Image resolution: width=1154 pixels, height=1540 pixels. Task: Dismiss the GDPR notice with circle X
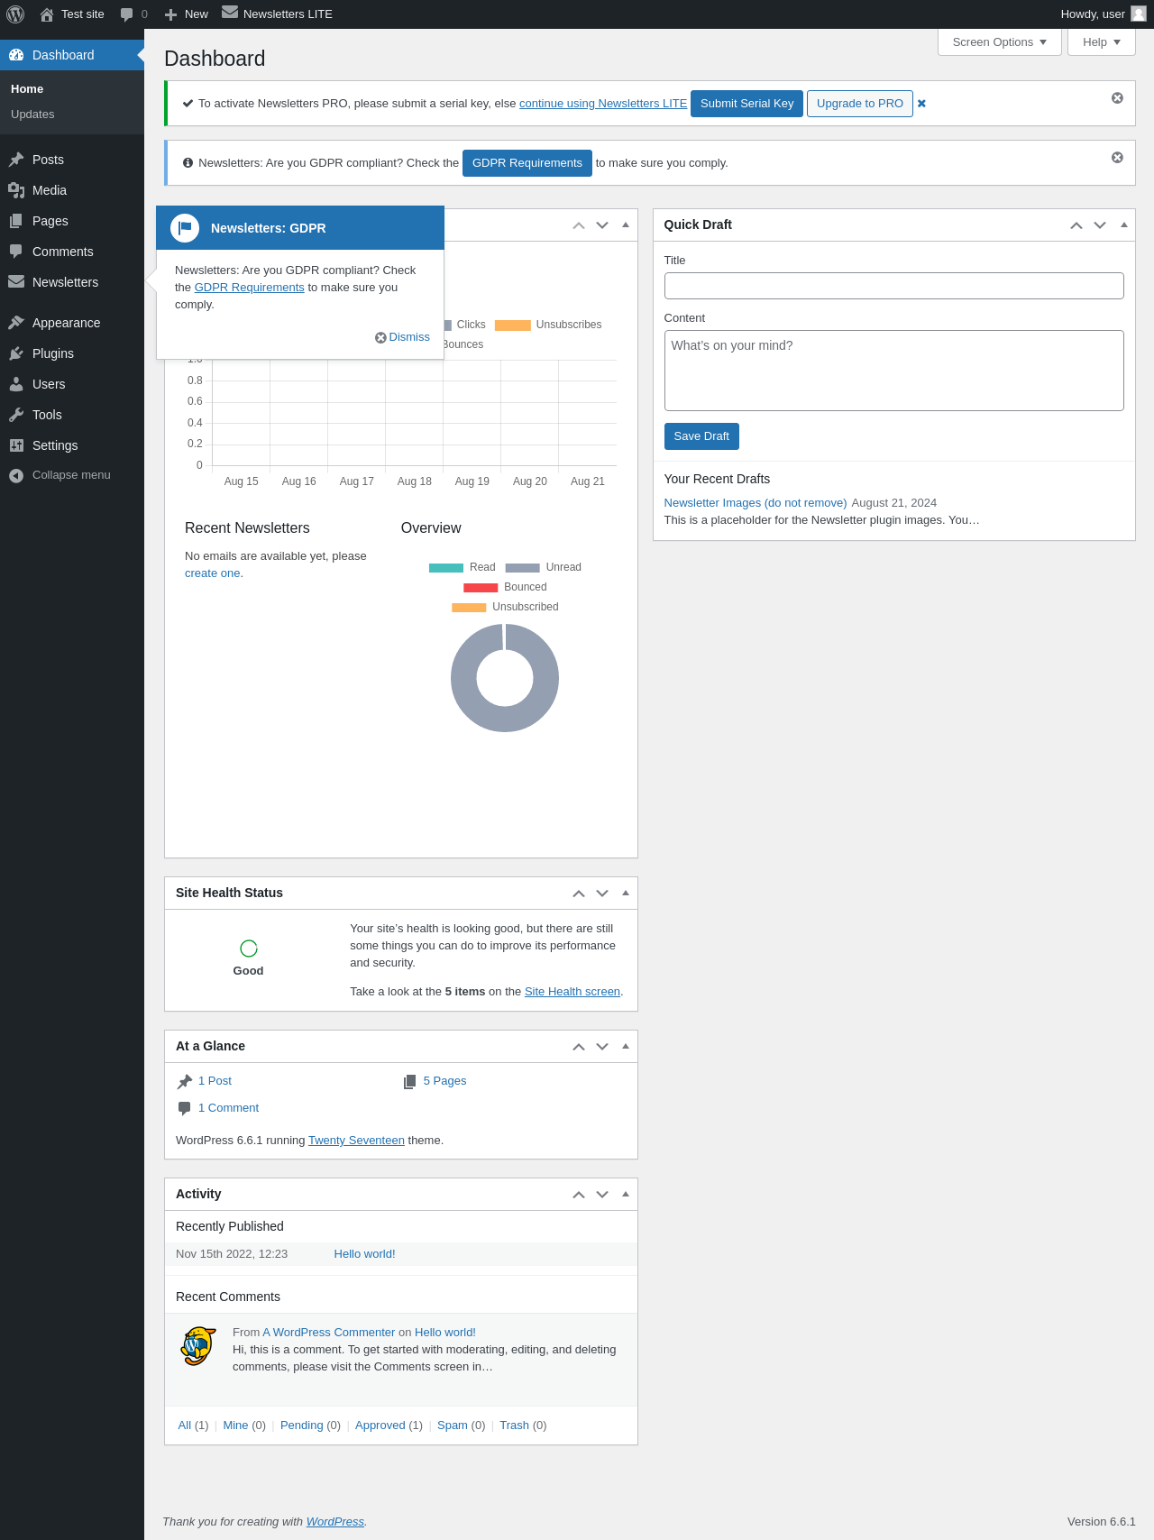coord(1117,157)
